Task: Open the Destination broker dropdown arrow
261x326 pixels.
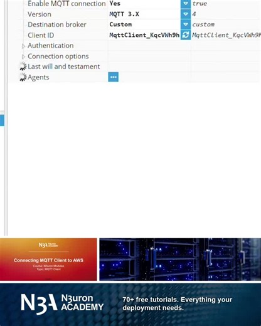Action: tap(186, 24)
